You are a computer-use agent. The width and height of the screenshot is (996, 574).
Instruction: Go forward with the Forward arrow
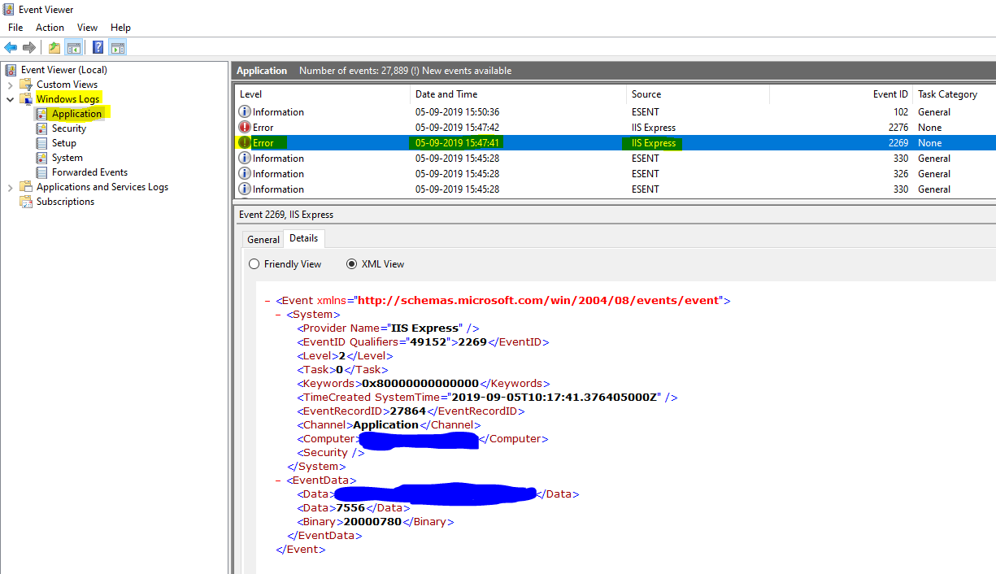(x=29, y=47)
